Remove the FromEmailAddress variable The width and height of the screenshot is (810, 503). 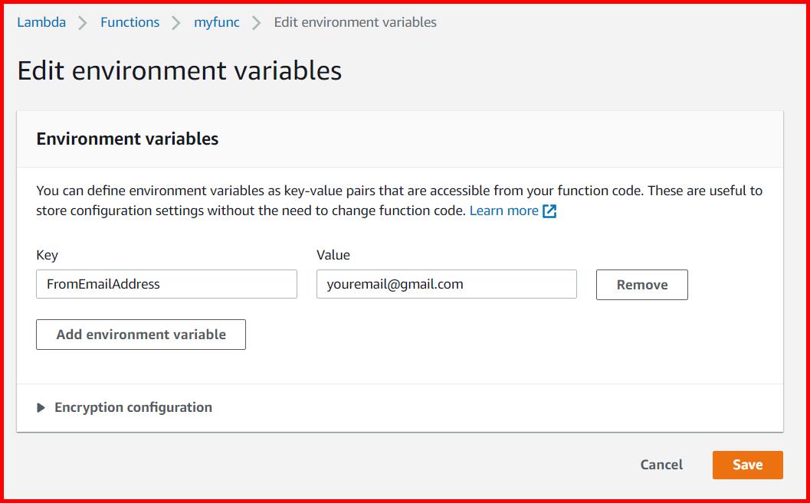(x=641, y=284)
